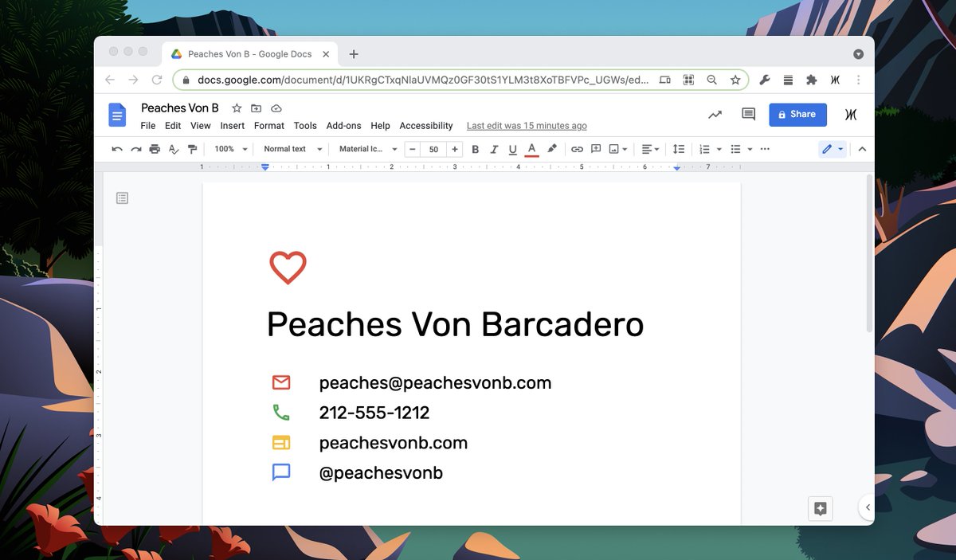Open the Help menu

coord(381,126)
